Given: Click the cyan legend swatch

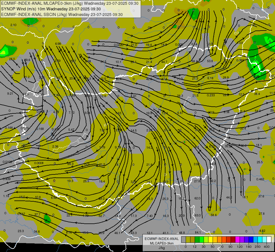Looking at the screenshot, I should click(260, 240).
